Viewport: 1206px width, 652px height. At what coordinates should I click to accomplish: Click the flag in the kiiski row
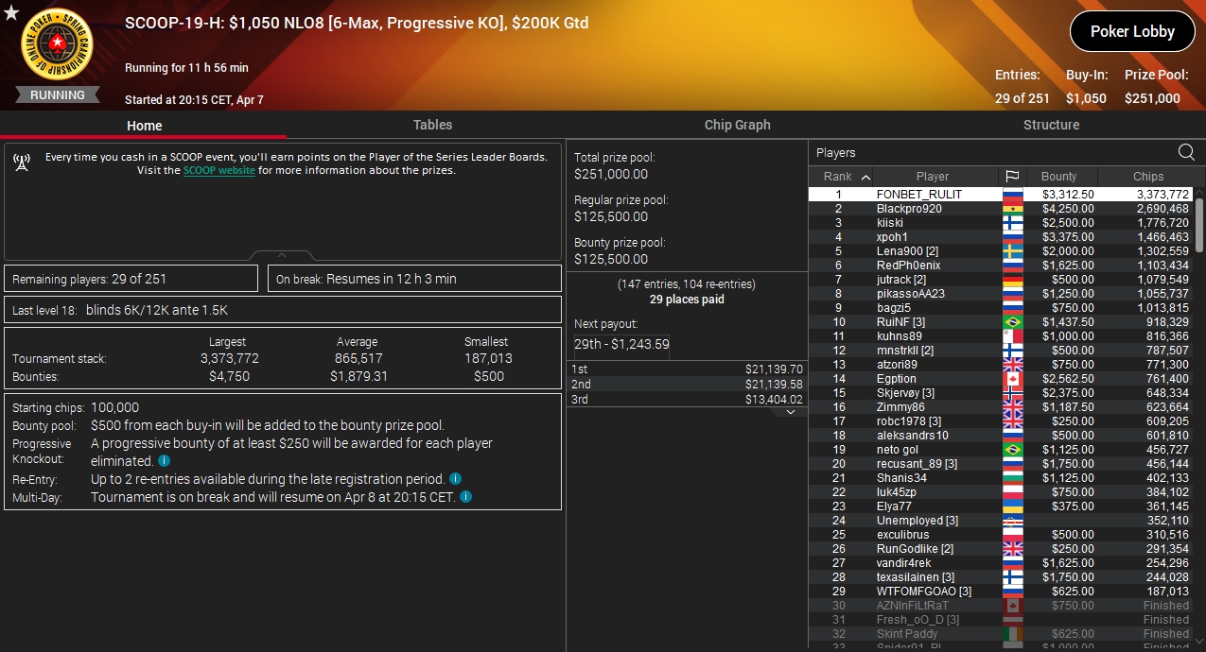click(1012, 223)
